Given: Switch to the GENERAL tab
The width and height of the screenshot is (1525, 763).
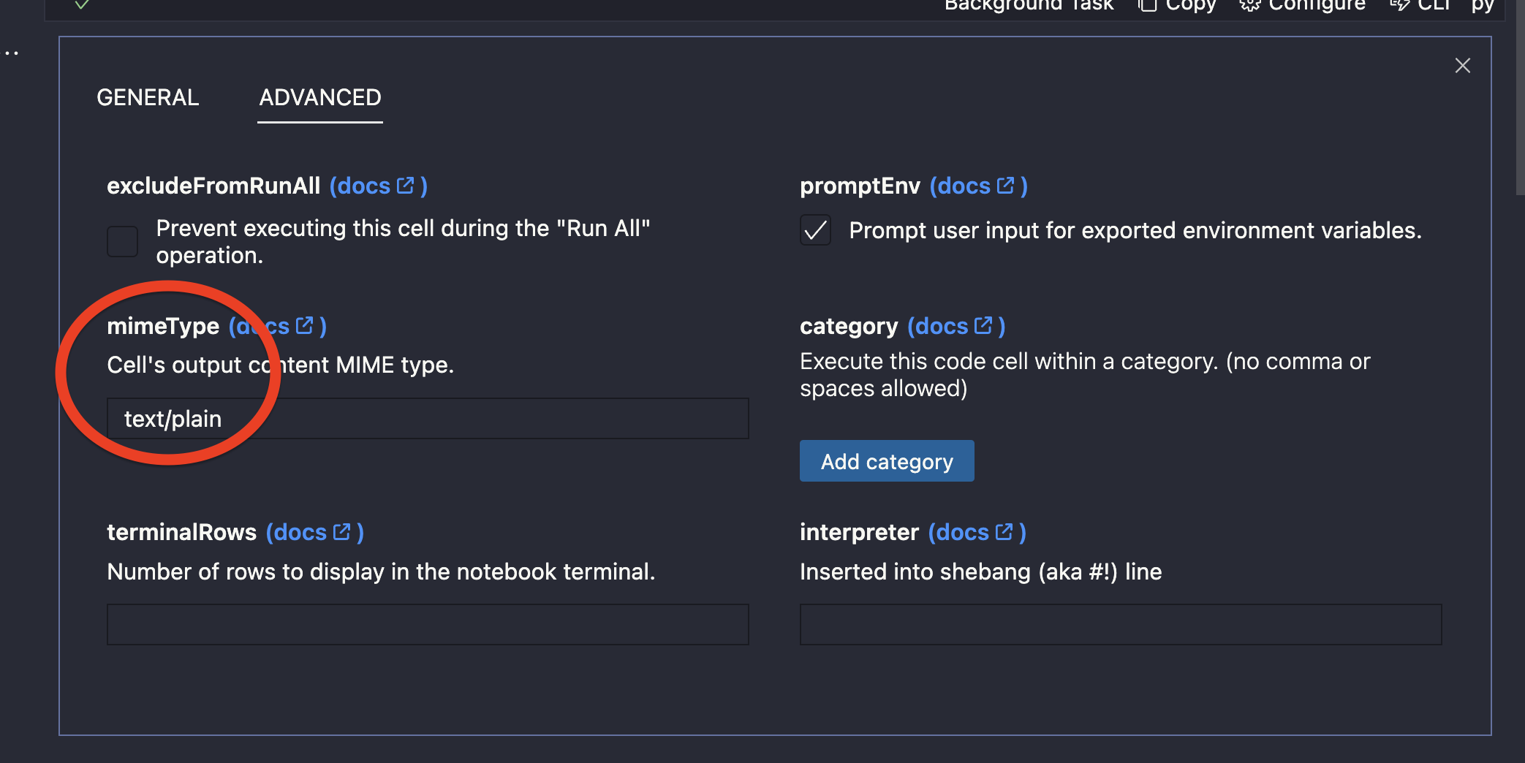Looking at the screenshot, I should (148, 97).
